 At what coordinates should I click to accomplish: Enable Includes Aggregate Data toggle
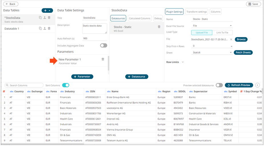click(x=103, y=45)
